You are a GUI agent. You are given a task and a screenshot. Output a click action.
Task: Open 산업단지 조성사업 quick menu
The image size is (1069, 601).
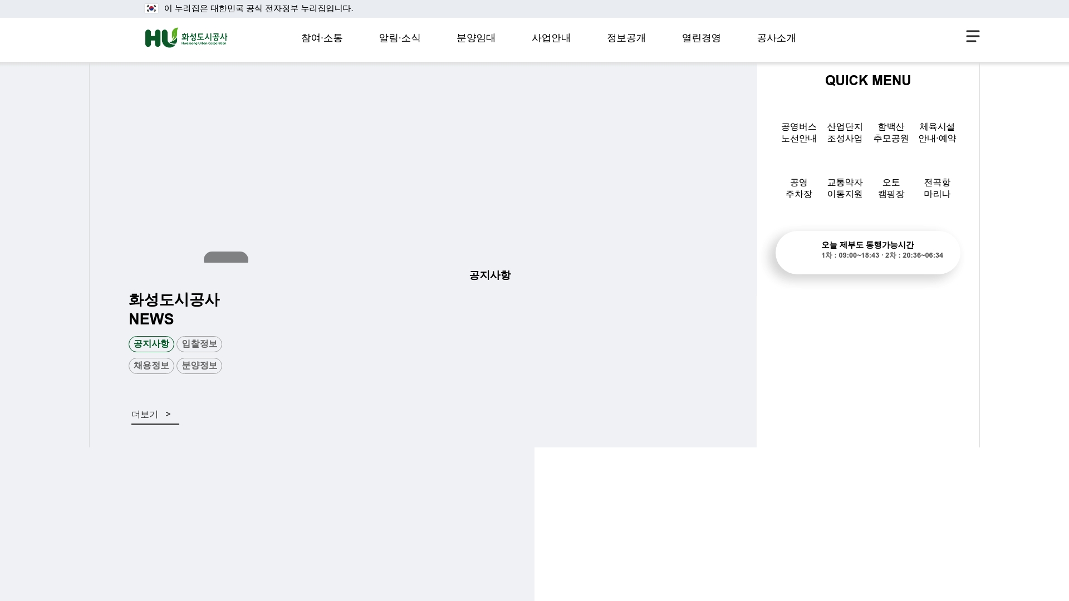[x=845, y=132]
